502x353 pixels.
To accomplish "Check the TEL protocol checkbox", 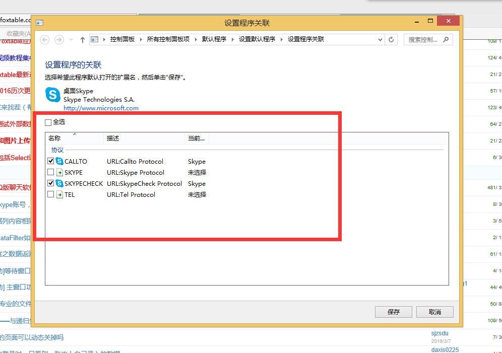I will pos(50,194).
